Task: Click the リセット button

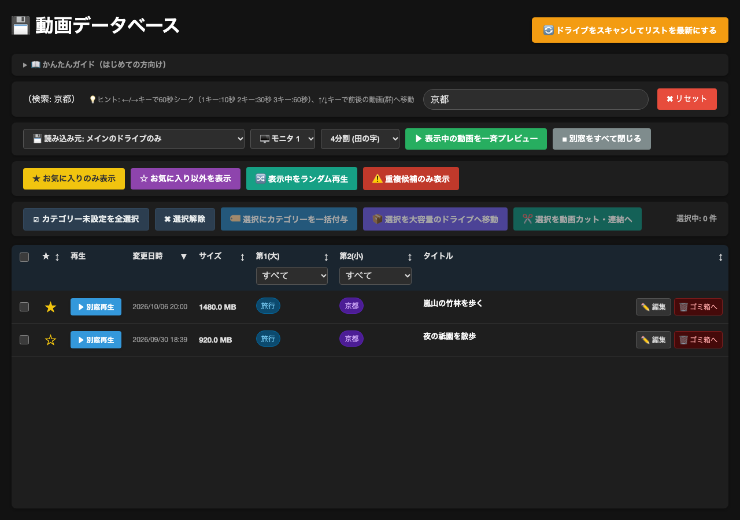Action: 687,99
